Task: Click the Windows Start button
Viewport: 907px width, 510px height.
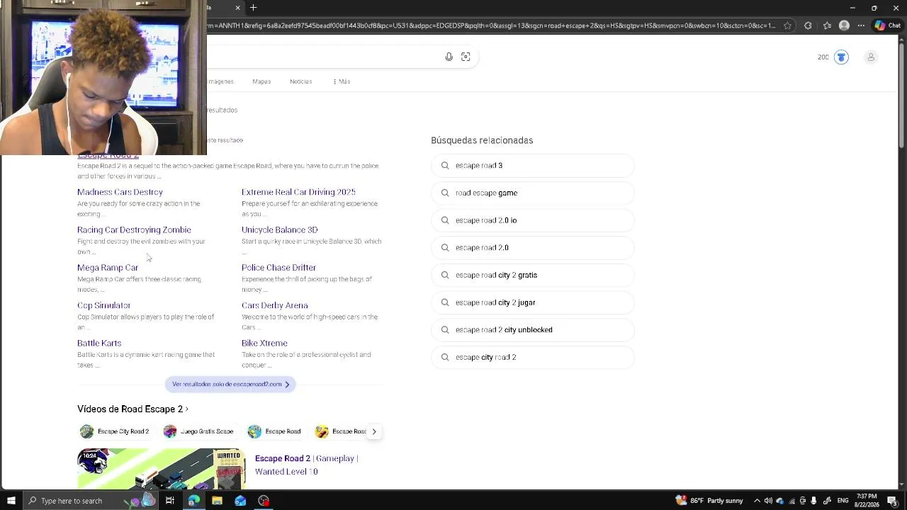Action: (x=11, y=501)
